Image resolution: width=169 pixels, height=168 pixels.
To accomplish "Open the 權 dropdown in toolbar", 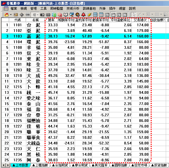I will 35,15.
